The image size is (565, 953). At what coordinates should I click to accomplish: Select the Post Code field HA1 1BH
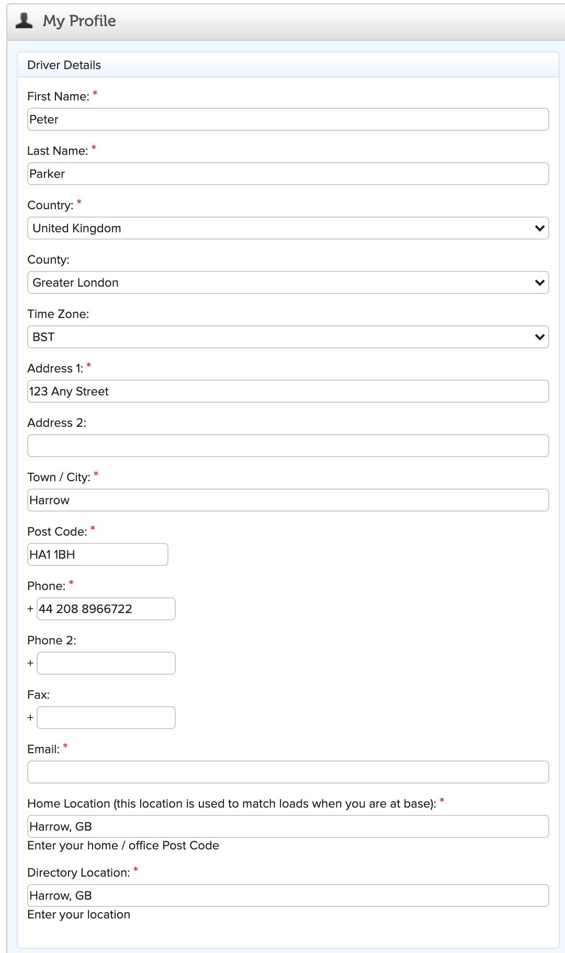(x=98, y=554)
